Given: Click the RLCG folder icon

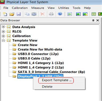Looking at the screenshot, I should [9, 31].
